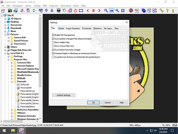Screen dimensions: 178x134
Task: Click Cancel in Settings dialog
Action: point(108,102)
